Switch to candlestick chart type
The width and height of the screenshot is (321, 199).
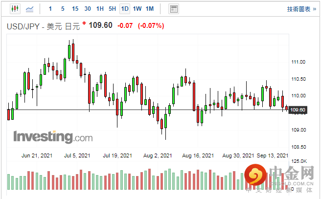(x=15, y=9)
